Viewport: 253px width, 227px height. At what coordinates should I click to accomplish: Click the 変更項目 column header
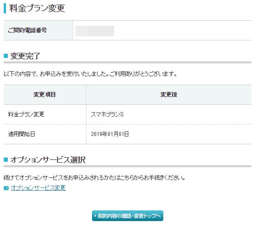click(x=45, y=95)
